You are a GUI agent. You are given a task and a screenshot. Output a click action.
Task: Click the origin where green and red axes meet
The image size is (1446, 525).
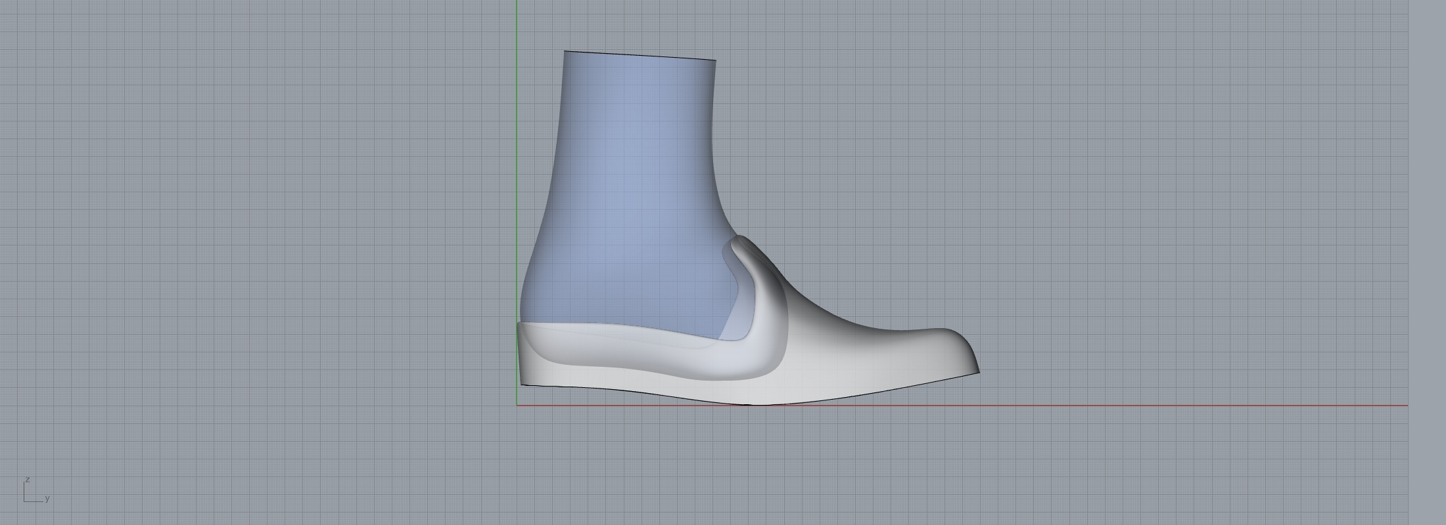pyautogui.click(x=517, y=406)
